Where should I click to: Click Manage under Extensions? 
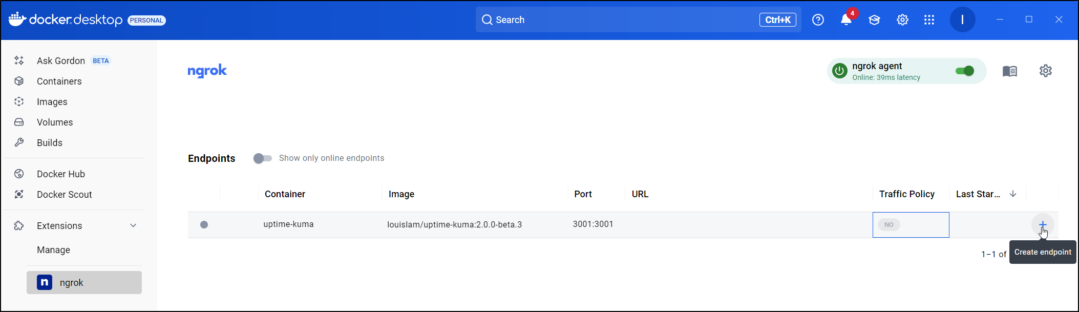click(x=53, y=250)
